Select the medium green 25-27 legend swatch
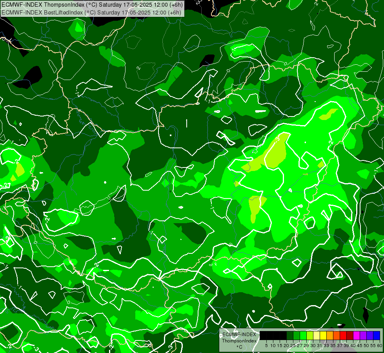This screenshot has height=353, width=384. 296,335
